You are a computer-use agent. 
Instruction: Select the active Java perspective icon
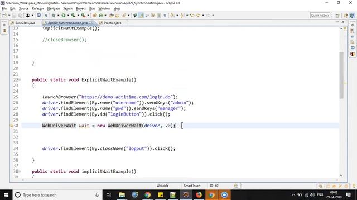[352, 16]
